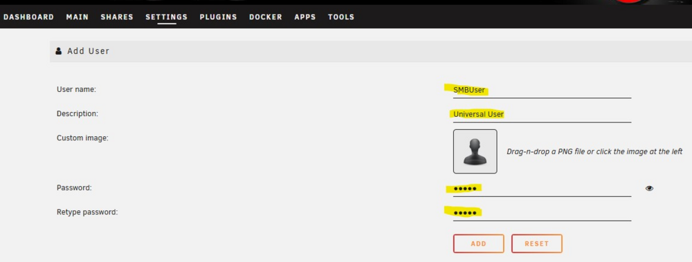Switch to the Shares tab

pyautogui.click(x=117, y=17)
